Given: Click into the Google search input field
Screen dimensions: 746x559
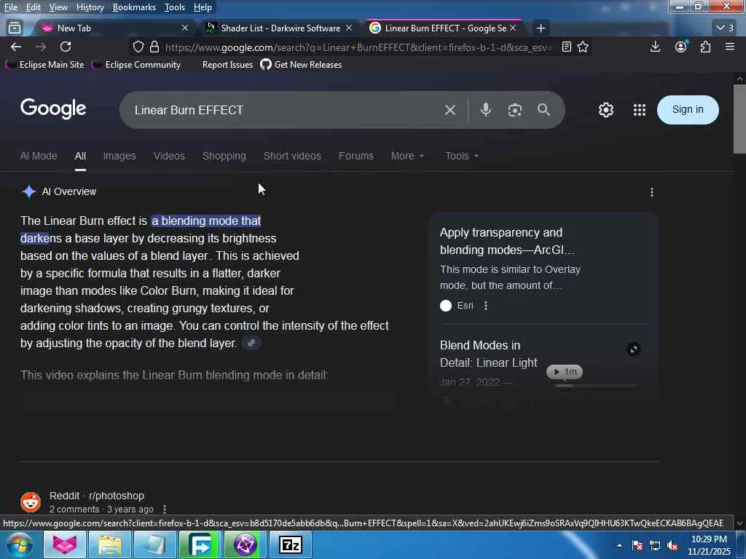Looking at the screenshot, I should coord(286,111).
